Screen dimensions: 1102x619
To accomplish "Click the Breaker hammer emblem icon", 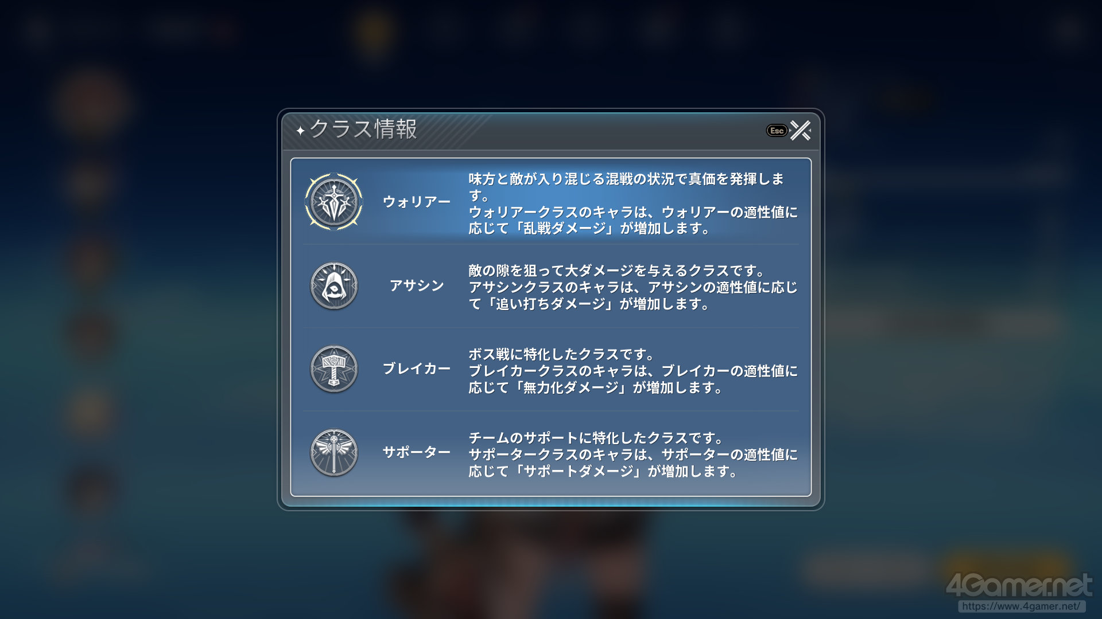I will (333, 369).
